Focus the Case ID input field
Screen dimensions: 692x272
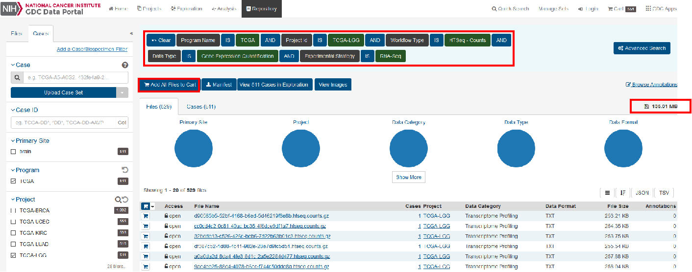(64, 123)
